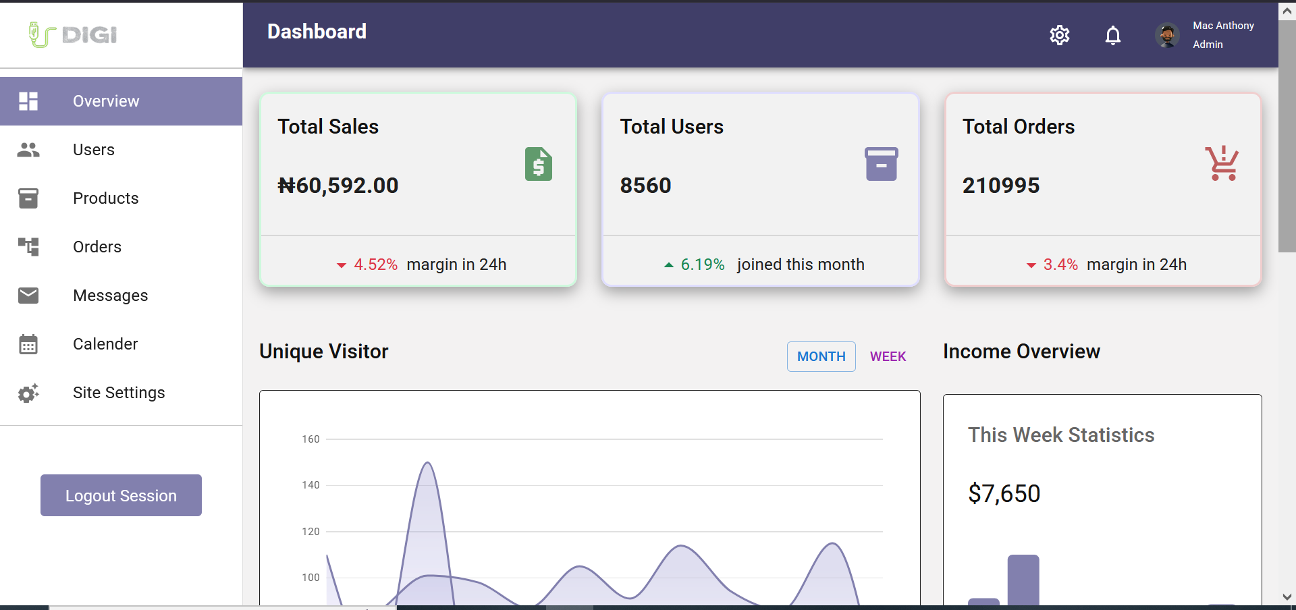Open Messages via the envelope icon
The width and height of the screenshot is (1296, 610).
28,296
